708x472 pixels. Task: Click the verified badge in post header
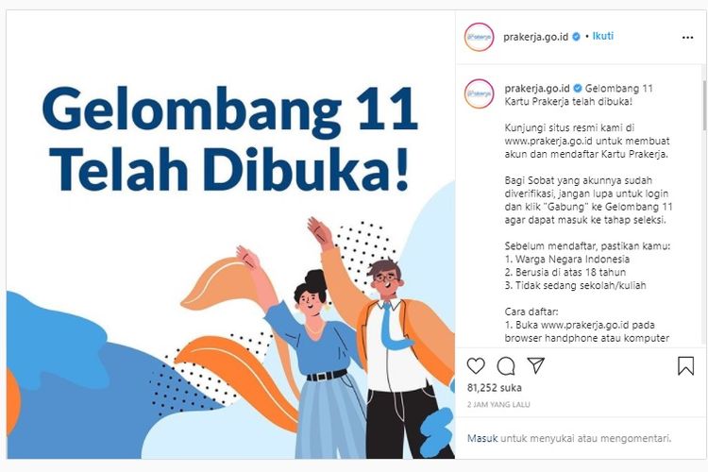click(577, 37)
